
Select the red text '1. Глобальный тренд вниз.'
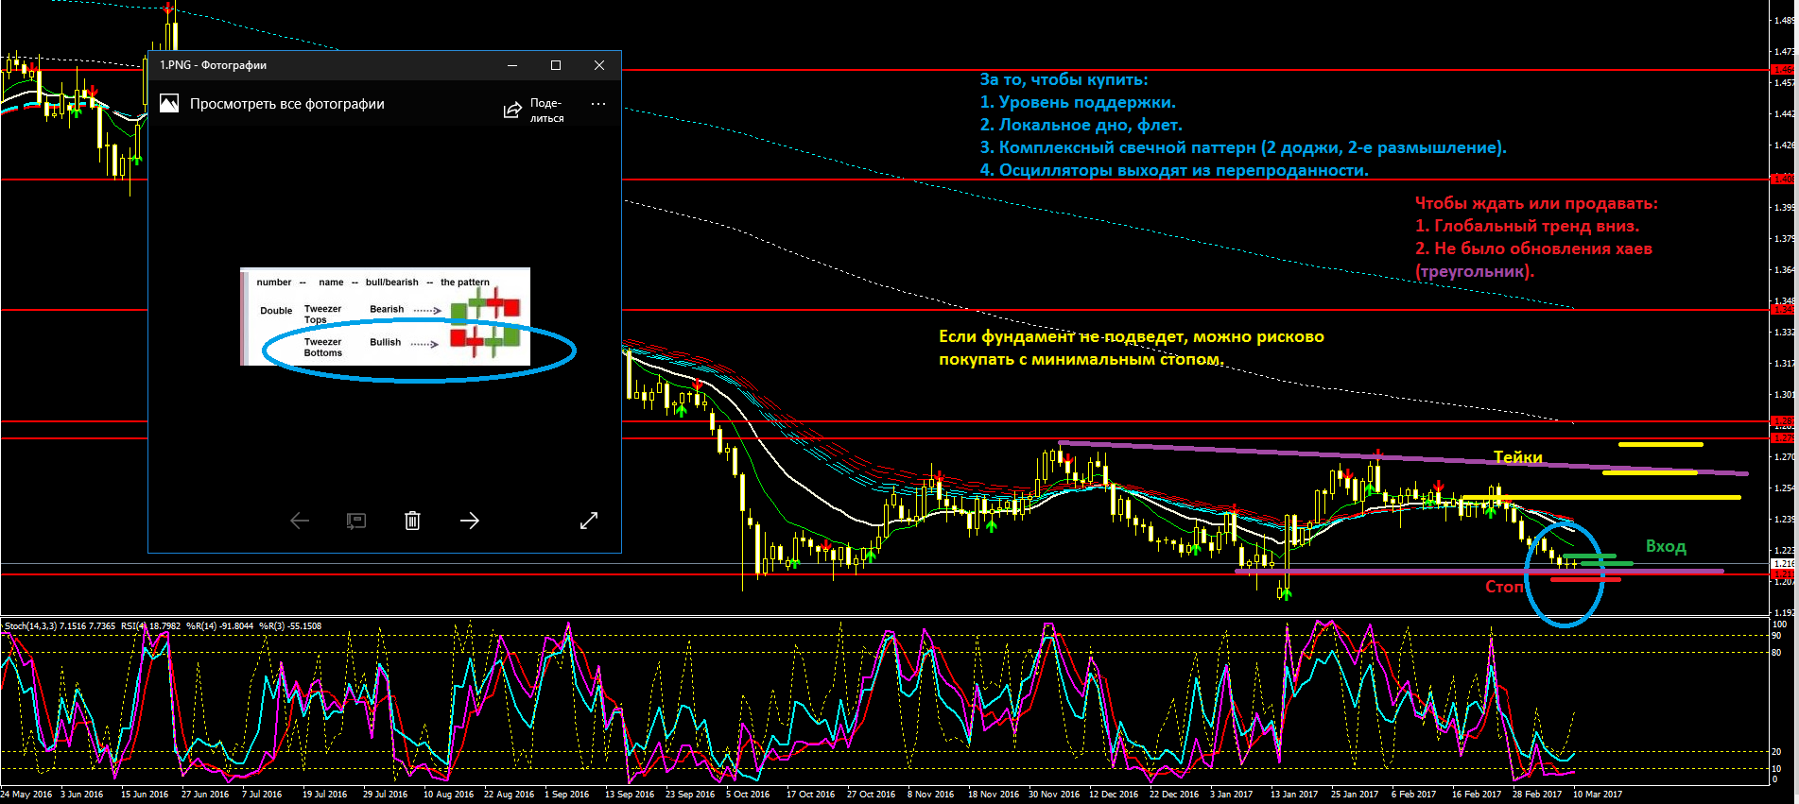pyautogui.click(x=1527, y=226)
